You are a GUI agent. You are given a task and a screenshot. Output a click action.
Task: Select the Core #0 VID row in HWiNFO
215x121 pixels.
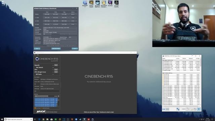(181, 75)
